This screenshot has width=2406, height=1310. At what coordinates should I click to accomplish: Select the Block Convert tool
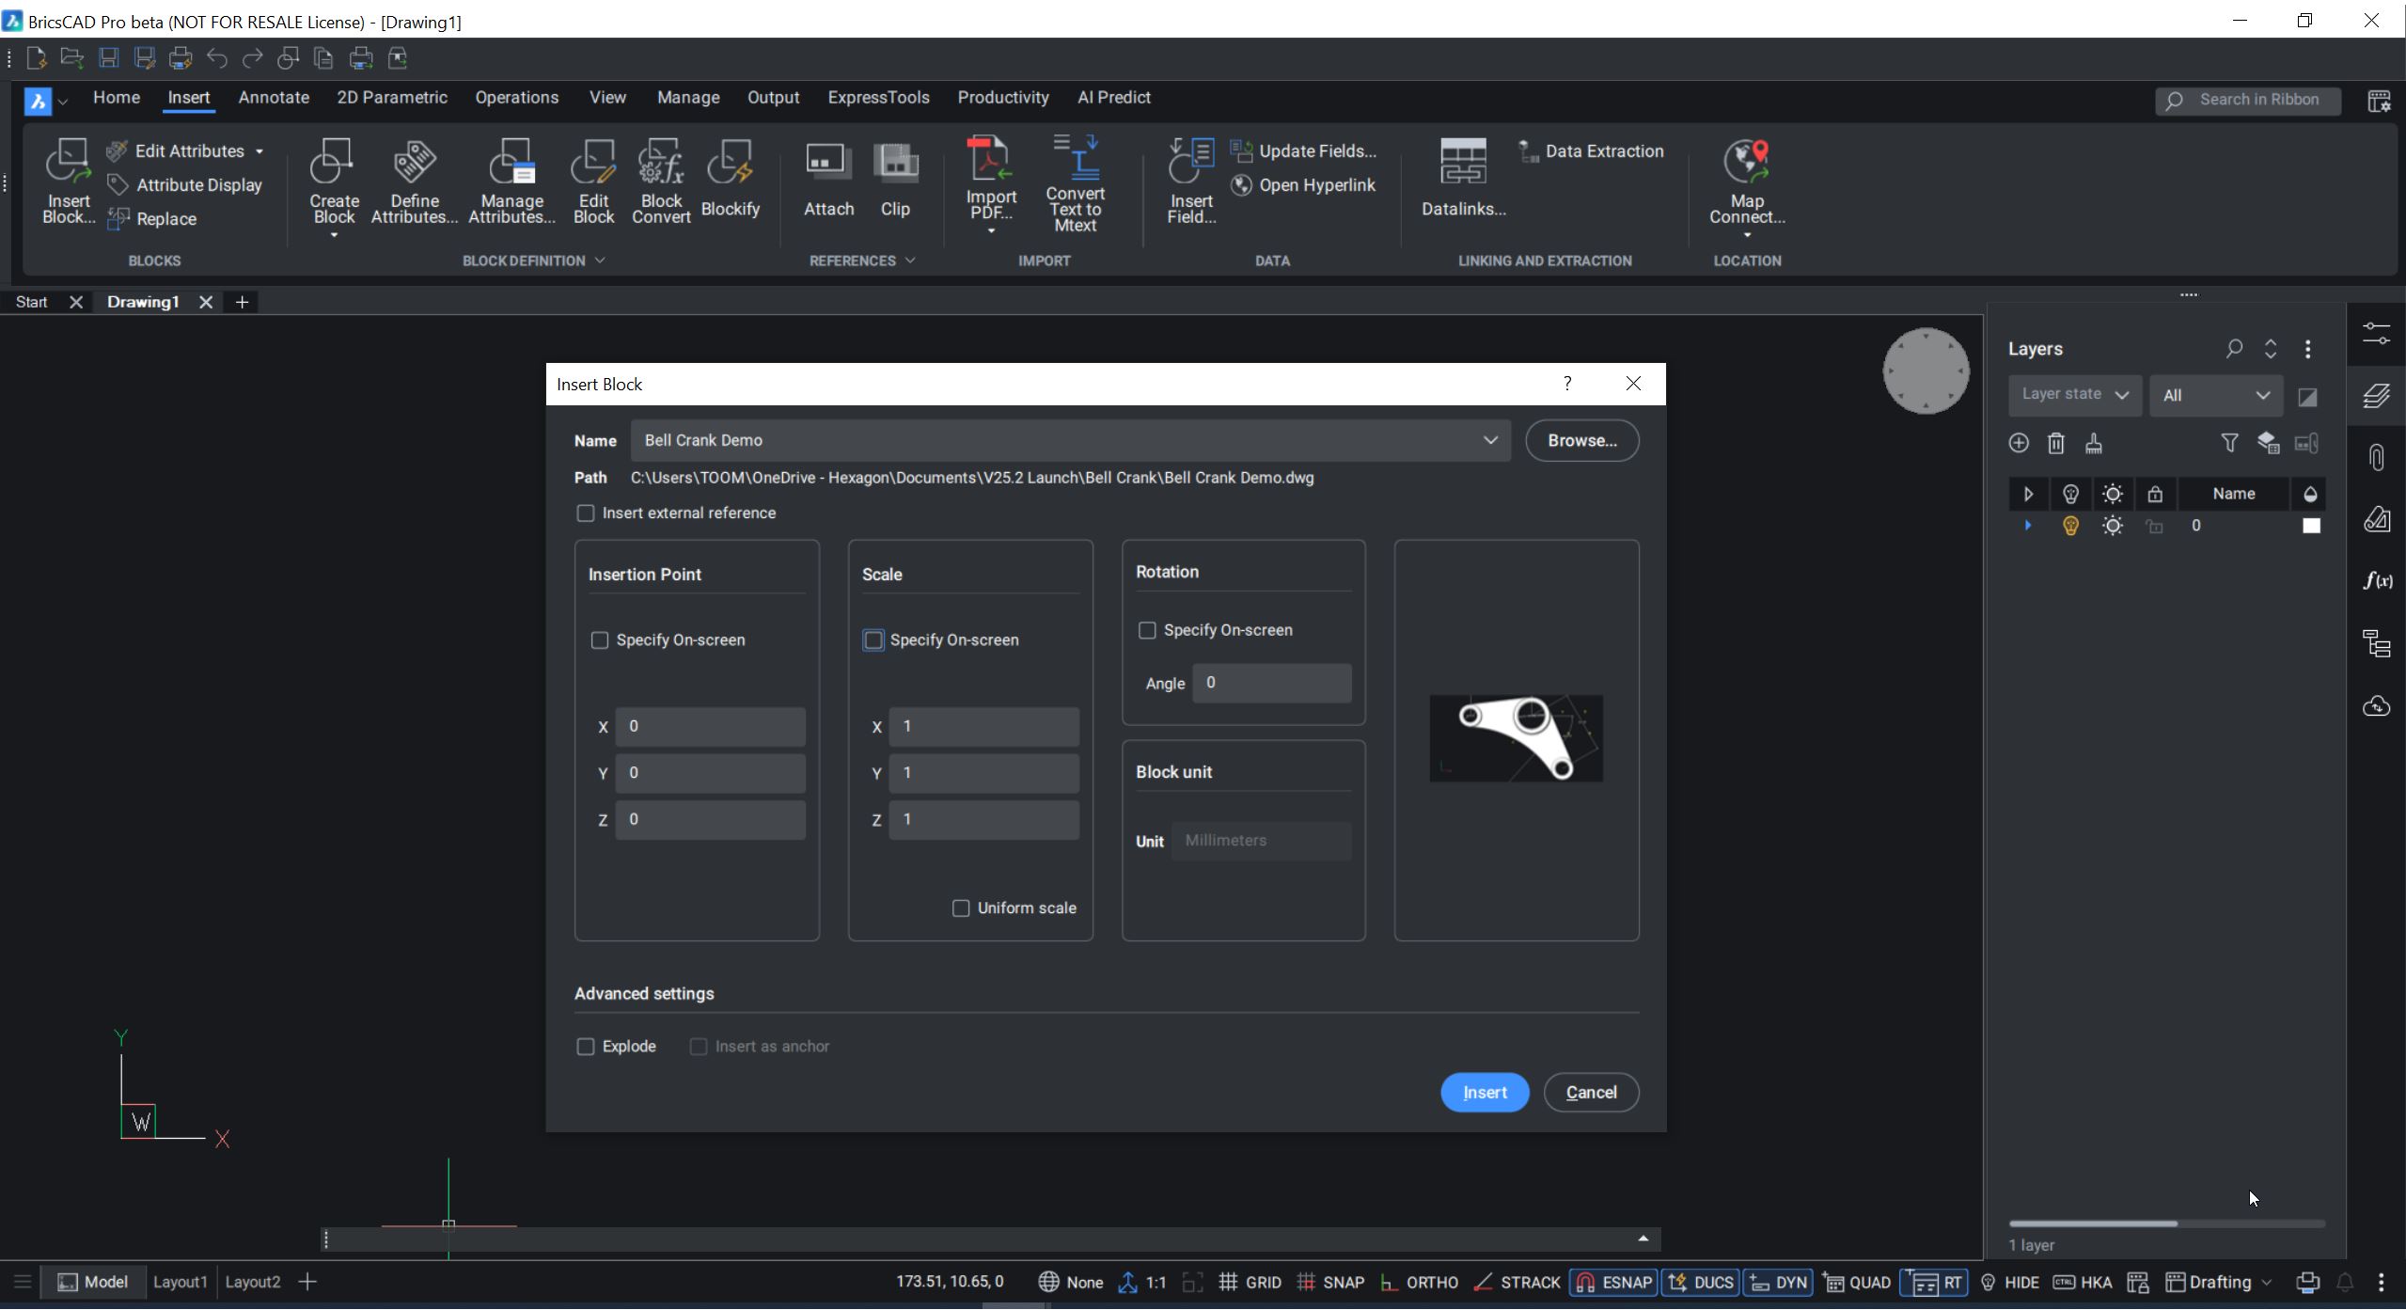[x=661, y=181]
